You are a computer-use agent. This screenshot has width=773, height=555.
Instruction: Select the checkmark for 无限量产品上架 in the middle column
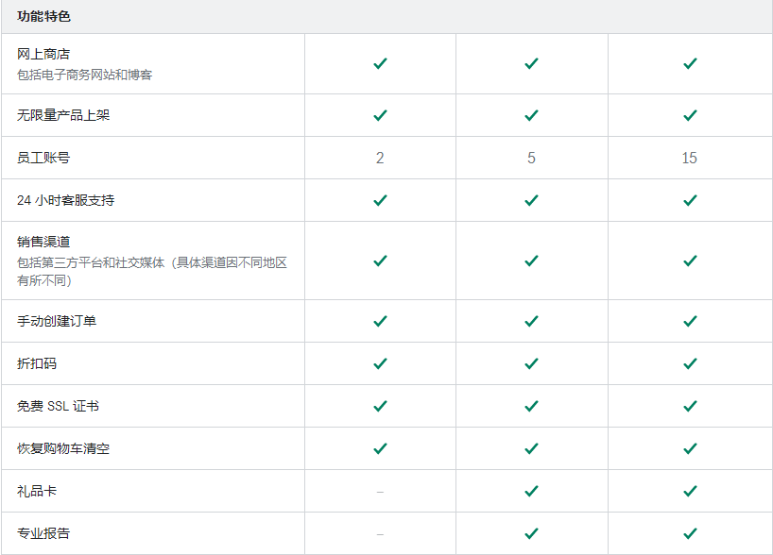pyautogui.click(x=533, y=114)
